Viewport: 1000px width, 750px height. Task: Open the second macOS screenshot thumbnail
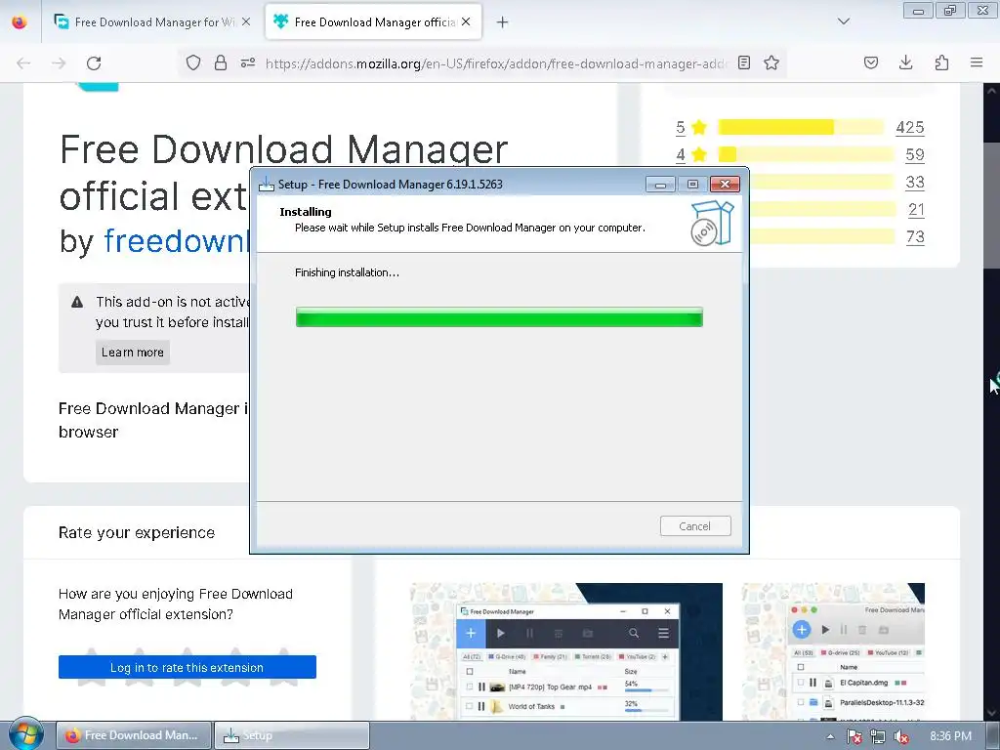coord(833,651)
